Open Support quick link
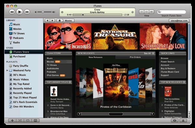Viewport: 195px width, 128px height. coord(165,75)
